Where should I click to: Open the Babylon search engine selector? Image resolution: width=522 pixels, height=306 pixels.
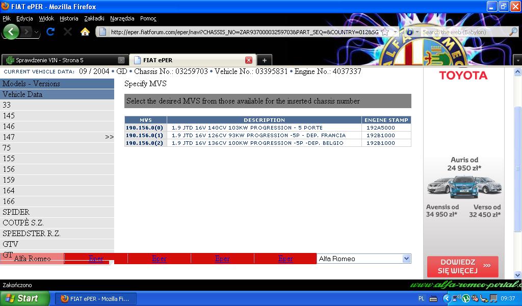412,32
